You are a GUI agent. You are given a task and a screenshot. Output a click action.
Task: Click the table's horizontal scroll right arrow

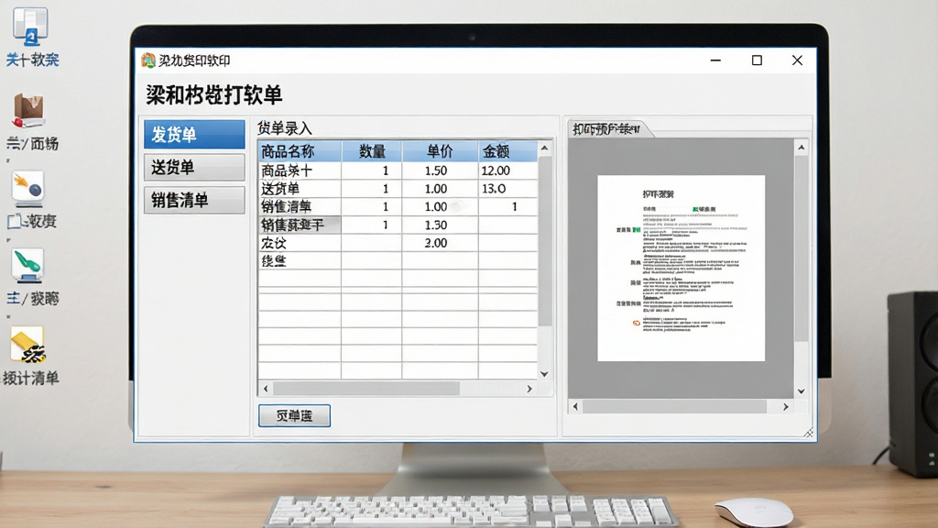pos(529,389)
